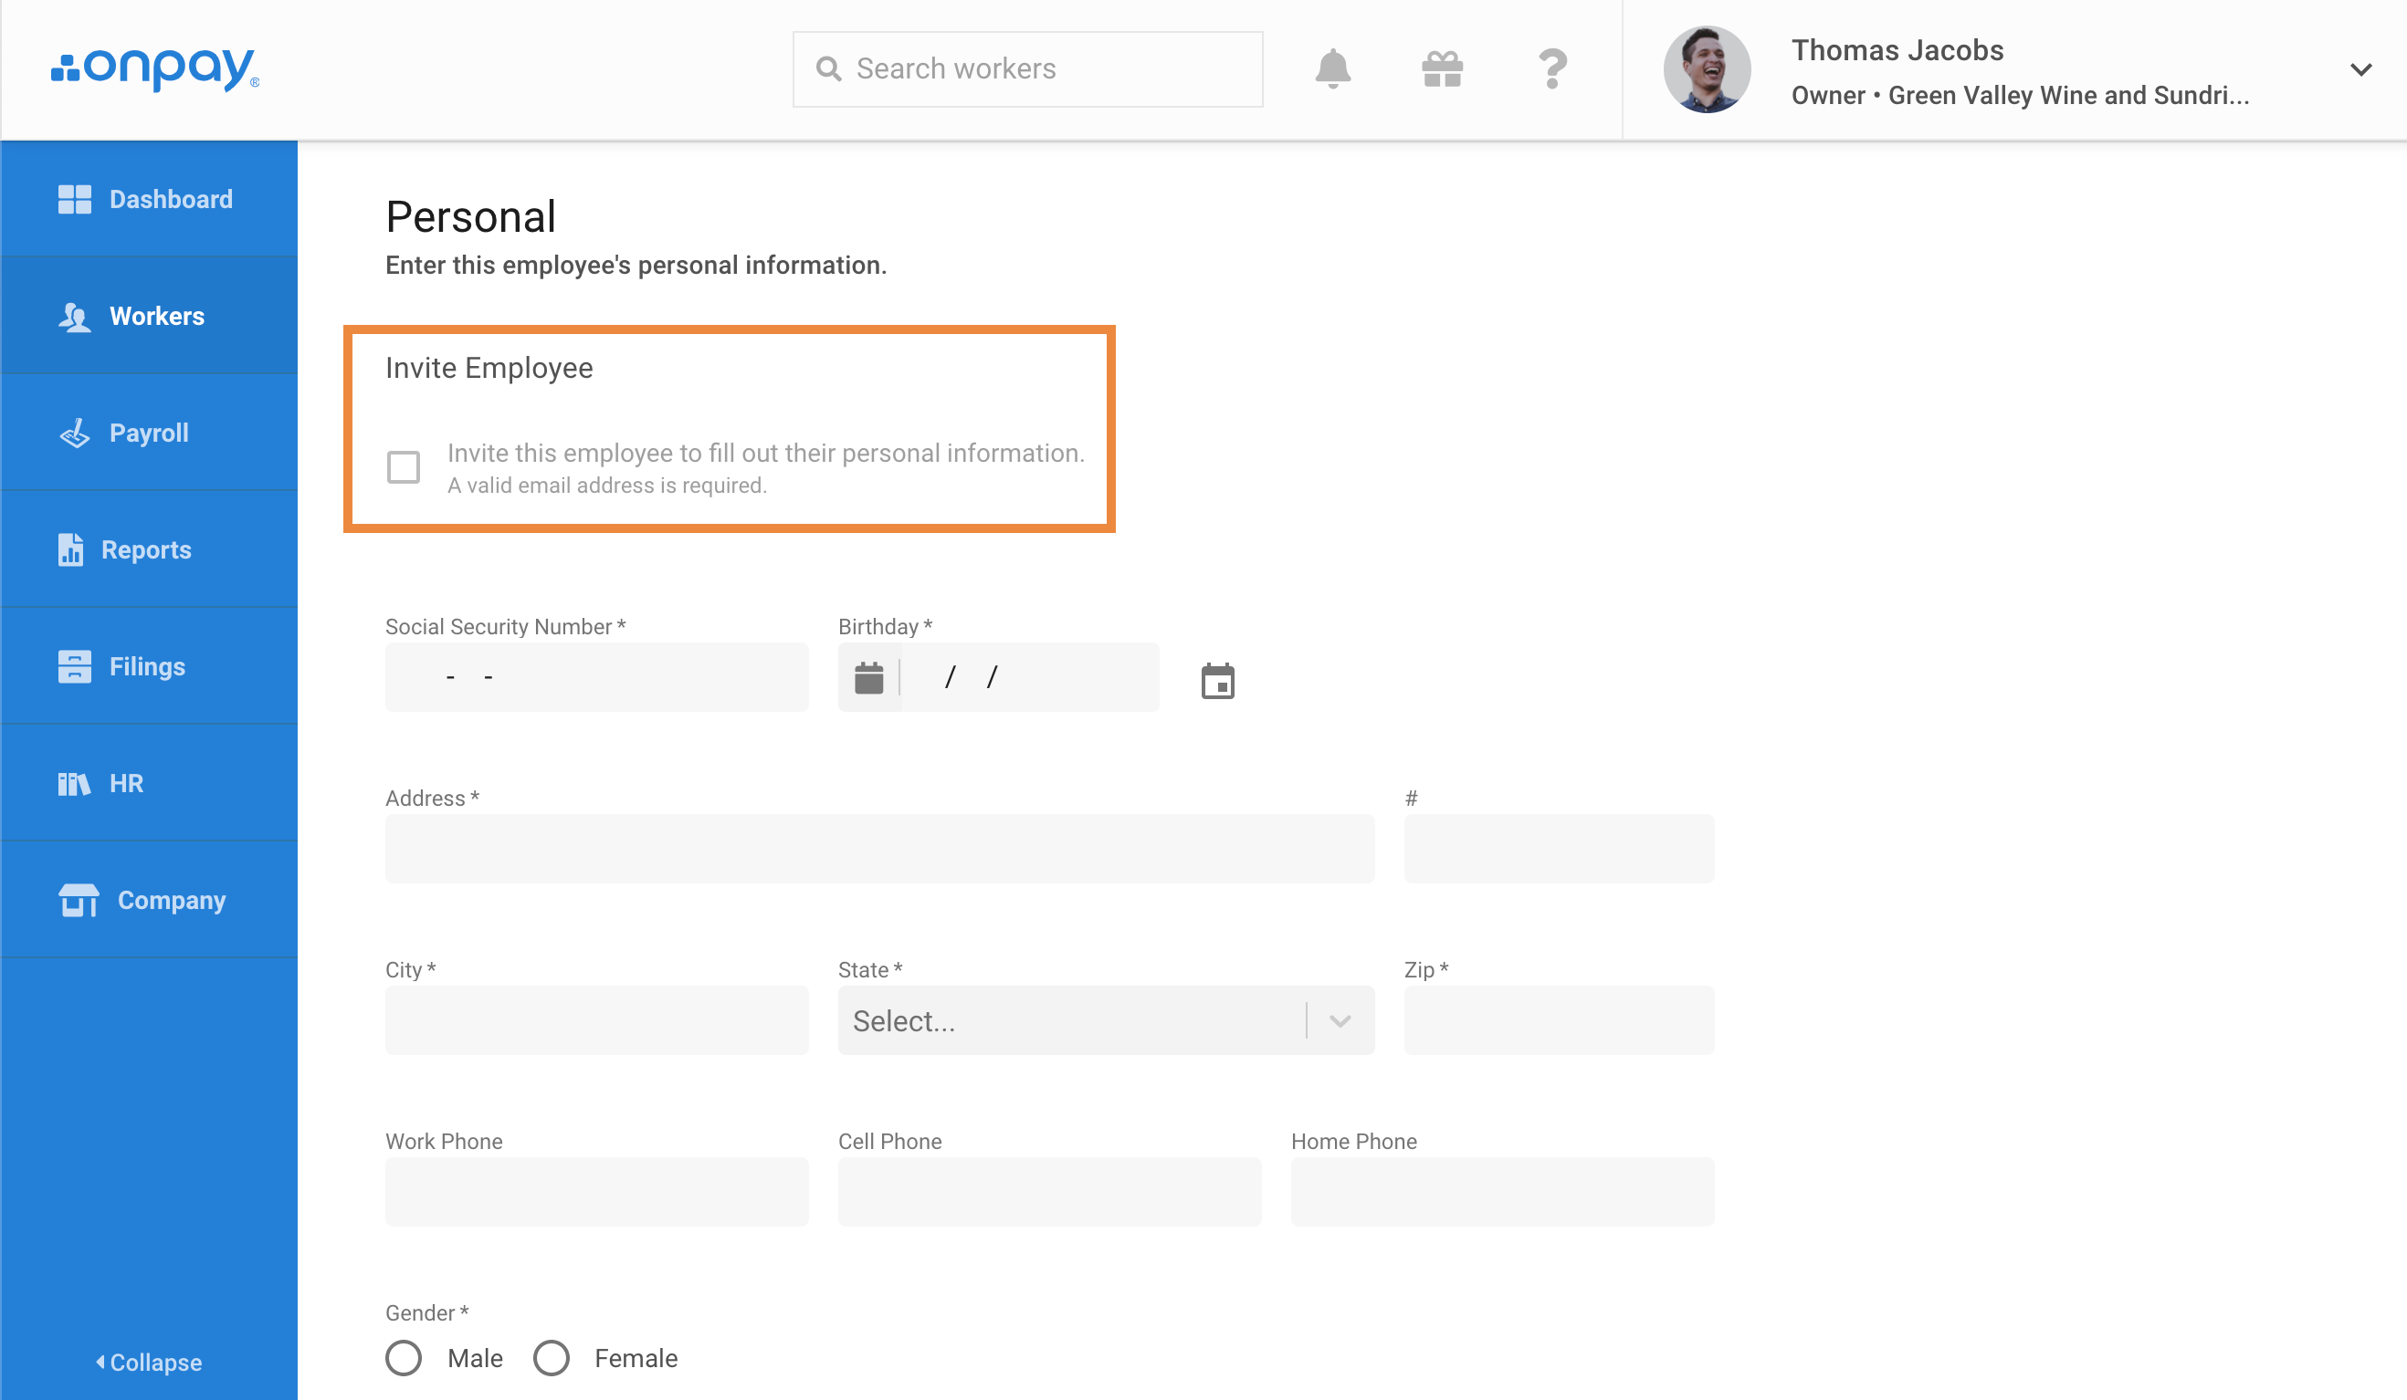The width and height of the screenshot is (2407, 1400).
Task: Click the Dashboard grid icon
Action: 75,199
